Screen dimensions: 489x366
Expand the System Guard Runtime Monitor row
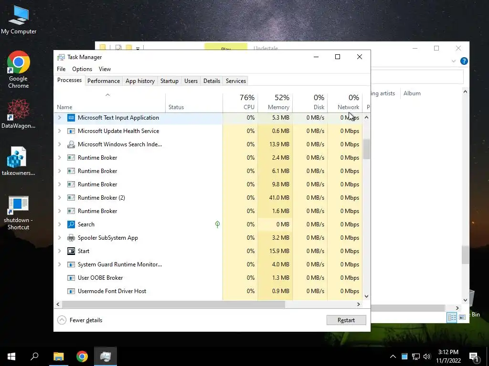pos(59,264)
